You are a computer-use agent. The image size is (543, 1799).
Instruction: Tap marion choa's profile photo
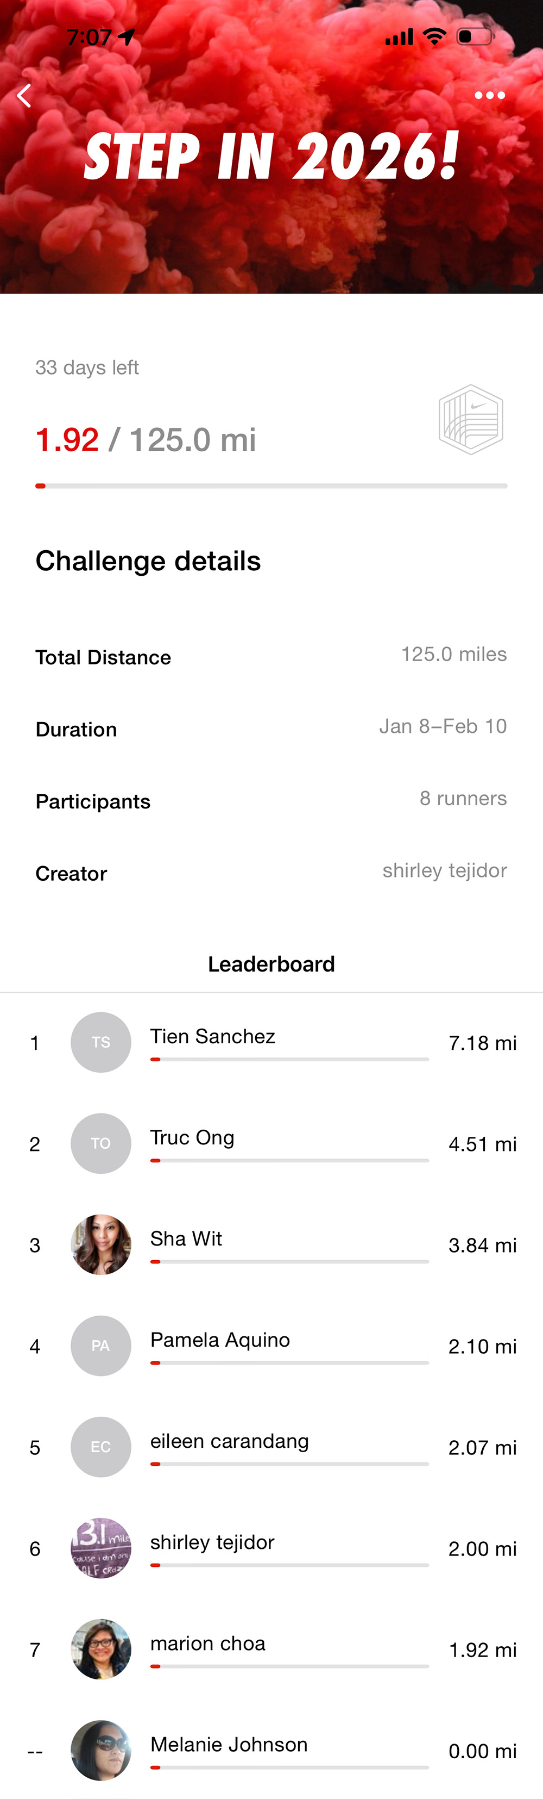(101, 1649)
